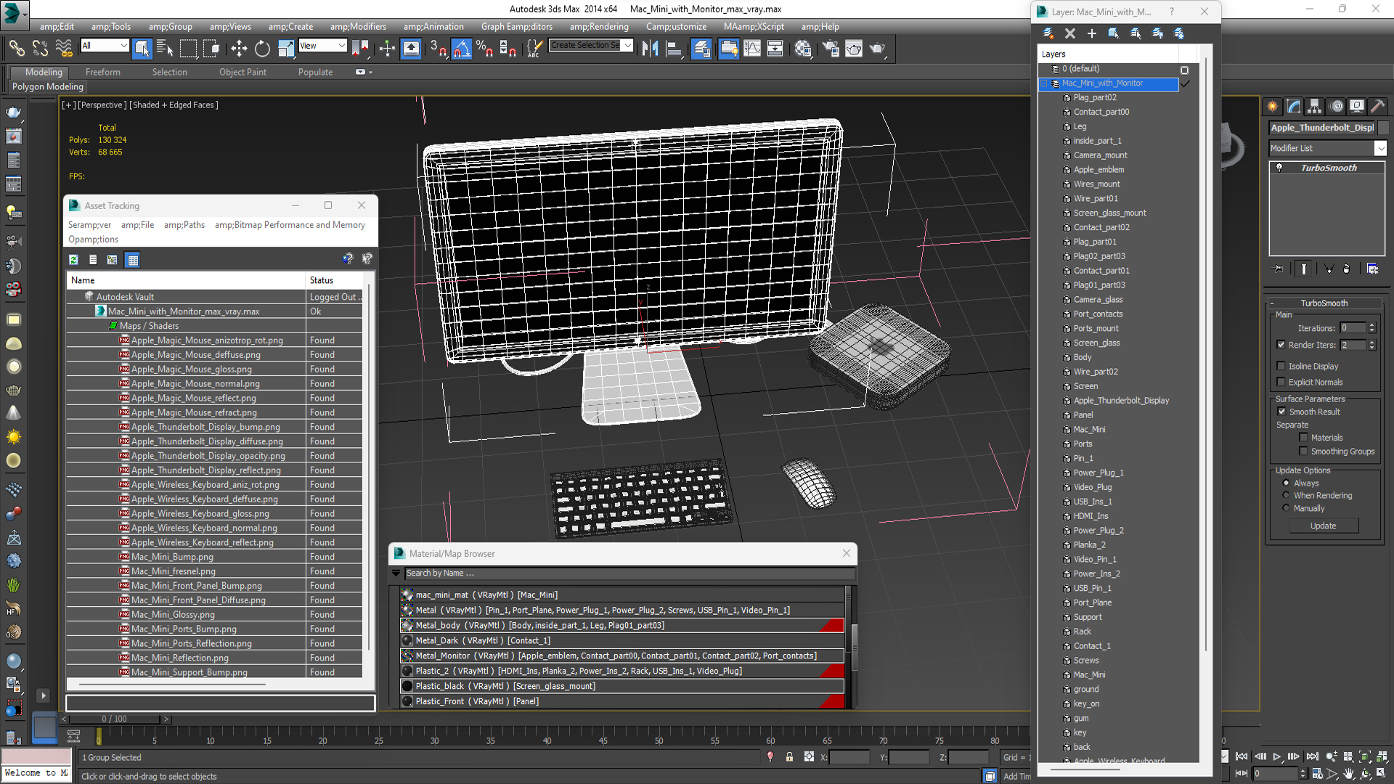
Task: Open the Hierarchy command panel tab
Action: pyautogui.click(x=1315, y=107)
